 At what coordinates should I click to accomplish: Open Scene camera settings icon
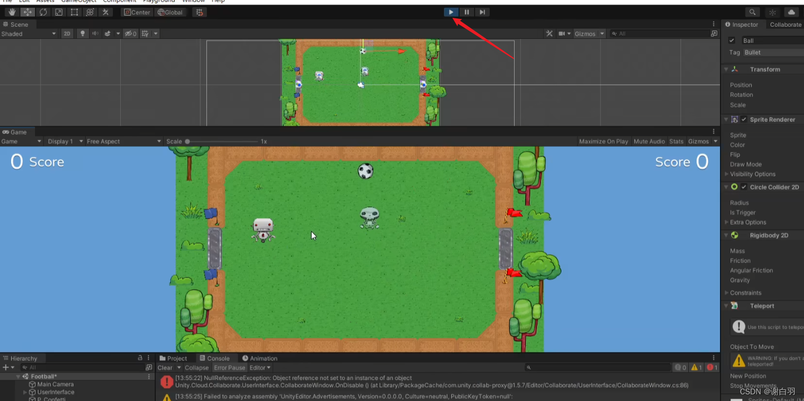tap(562, 33)
